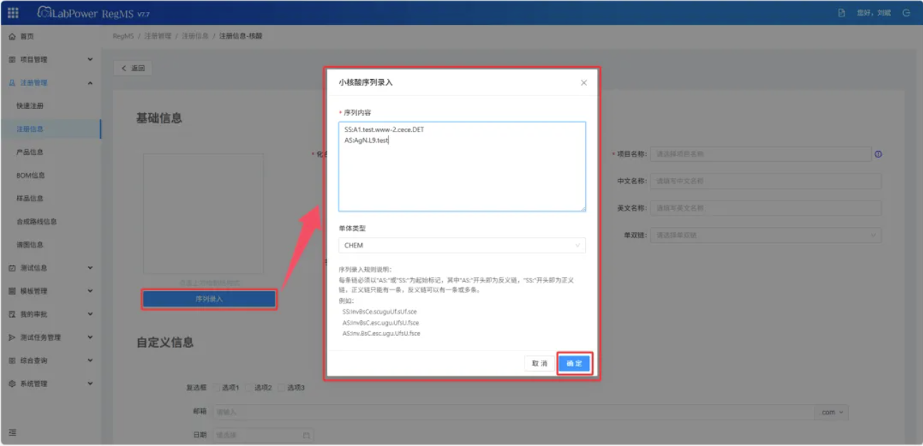
Task: Click the logout icon in header
Action: pos(906,13)
